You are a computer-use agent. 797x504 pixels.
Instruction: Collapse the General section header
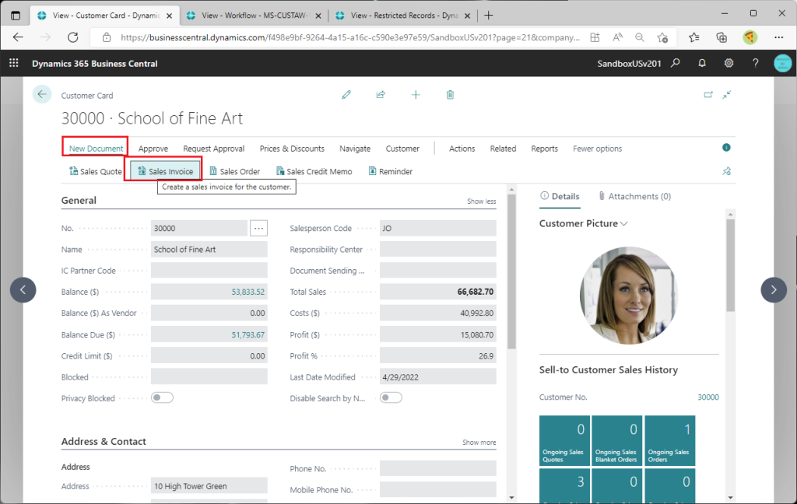coord(79,200)
